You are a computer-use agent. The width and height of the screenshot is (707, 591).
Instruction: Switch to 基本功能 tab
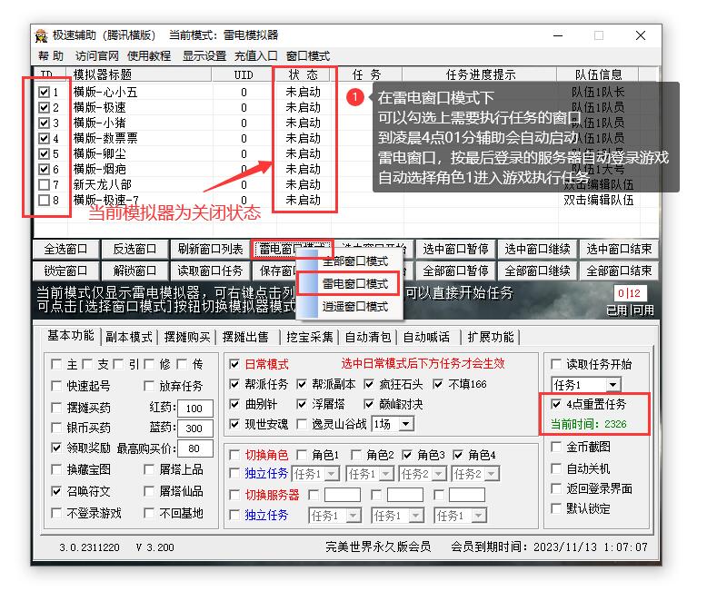71,336
